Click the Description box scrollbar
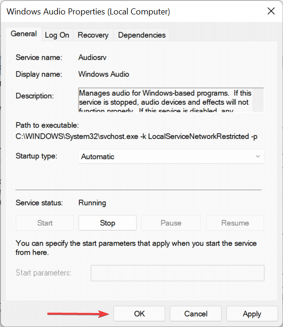 click(258, 100)
